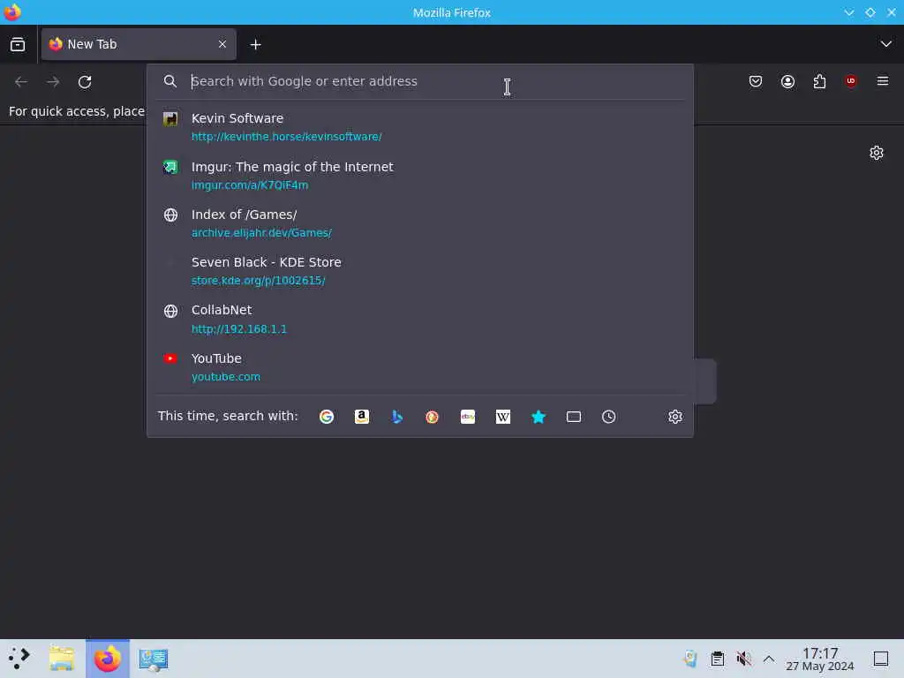
Task: Focus the Search with Google address field
Action: [x=419, y=81]
